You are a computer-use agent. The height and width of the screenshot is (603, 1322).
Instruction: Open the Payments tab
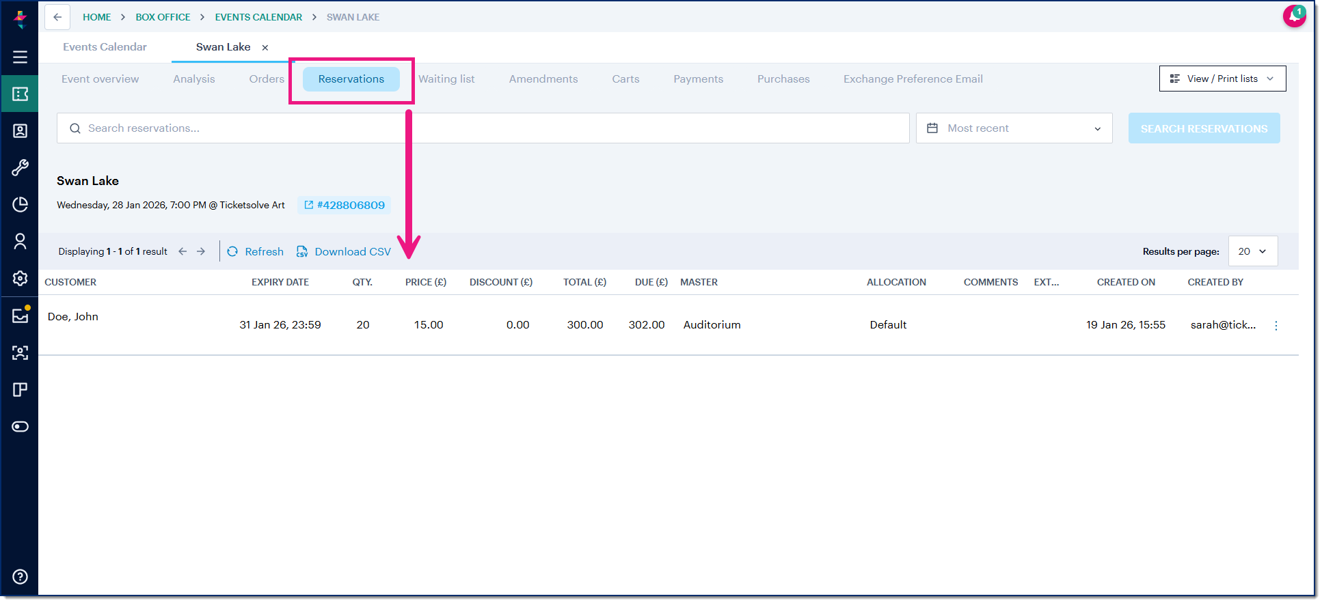click(x=698, y=79)
